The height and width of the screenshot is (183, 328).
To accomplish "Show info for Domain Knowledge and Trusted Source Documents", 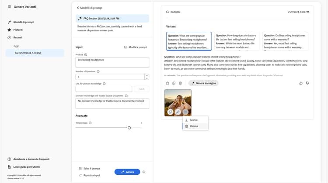I will pyautogui.click(x=126, y=96).
